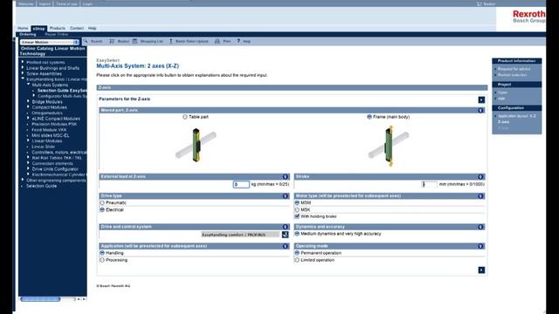This screenshot has height=314, width=559.
Task: Click the Search magnifier icon in toolbar
Action: click(86, 41)
